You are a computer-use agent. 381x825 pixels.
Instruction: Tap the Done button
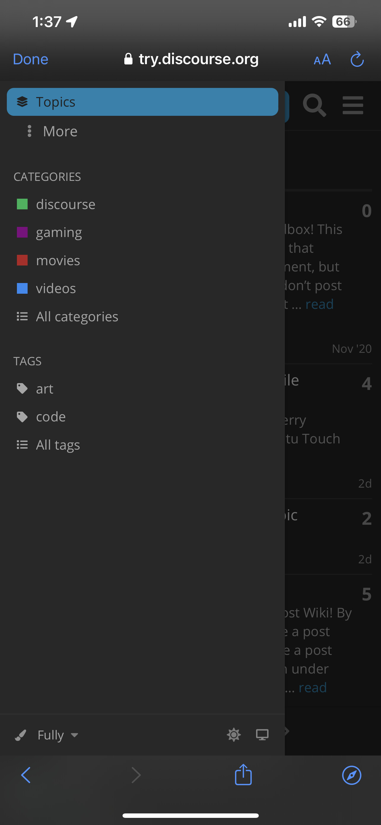[30, 59]
